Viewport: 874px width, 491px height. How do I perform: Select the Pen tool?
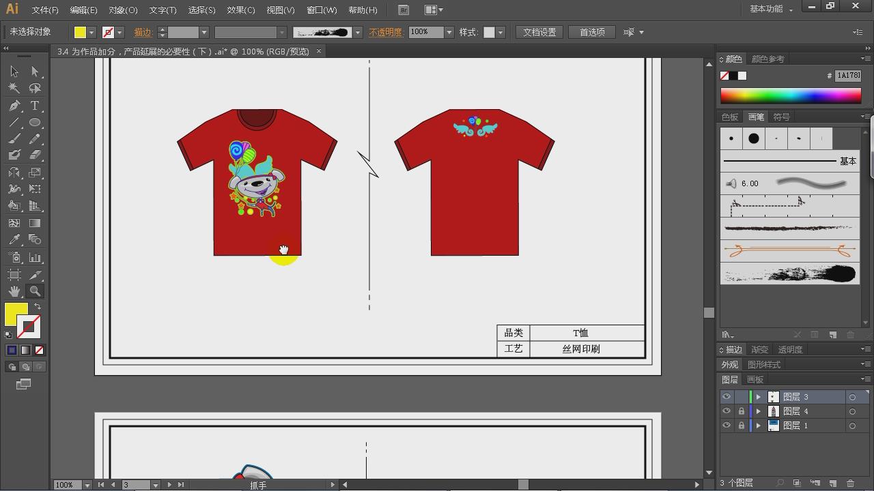[14, 106]
